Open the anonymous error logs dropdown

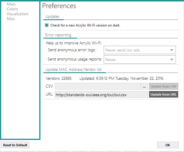point(140,50)
